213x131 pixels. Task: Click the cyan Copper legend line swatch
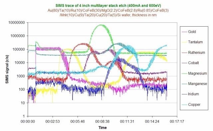[x=184, y=105]
